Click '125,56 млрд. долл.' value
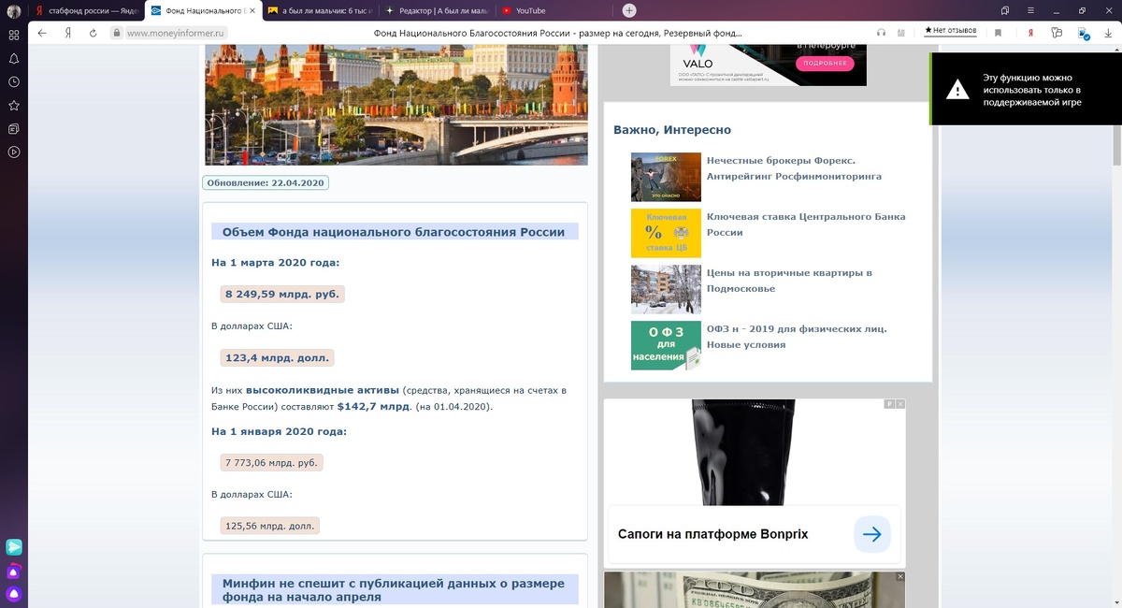The width and height of the screenshot is (1122, 608). coord(270,526)
